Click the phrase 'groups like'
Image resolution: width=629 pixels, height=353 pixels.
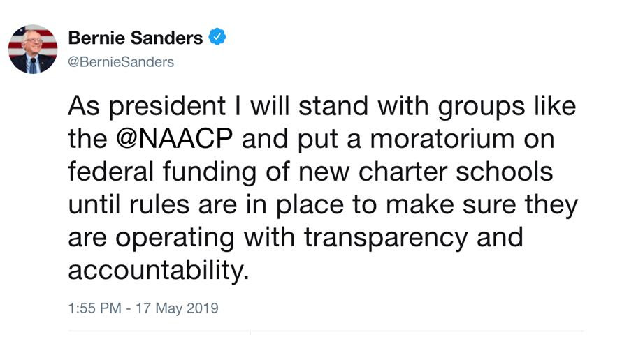click(507, 107)
